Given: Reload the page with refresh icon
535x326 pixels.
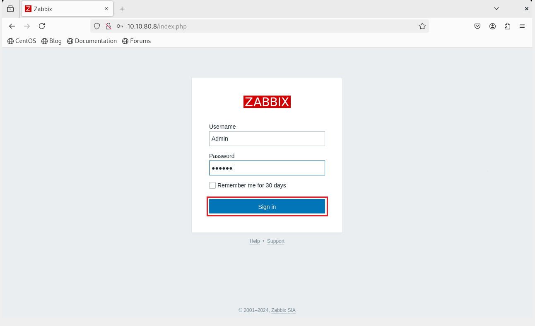Looking at the screenshot, I should 42,26.
